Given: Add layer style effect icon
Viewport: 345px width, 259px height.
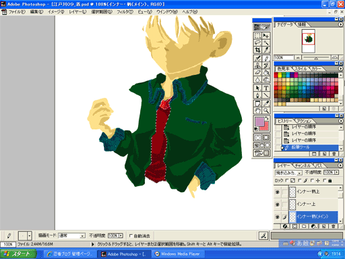Looking at the screenshot, I should [285, 226].
